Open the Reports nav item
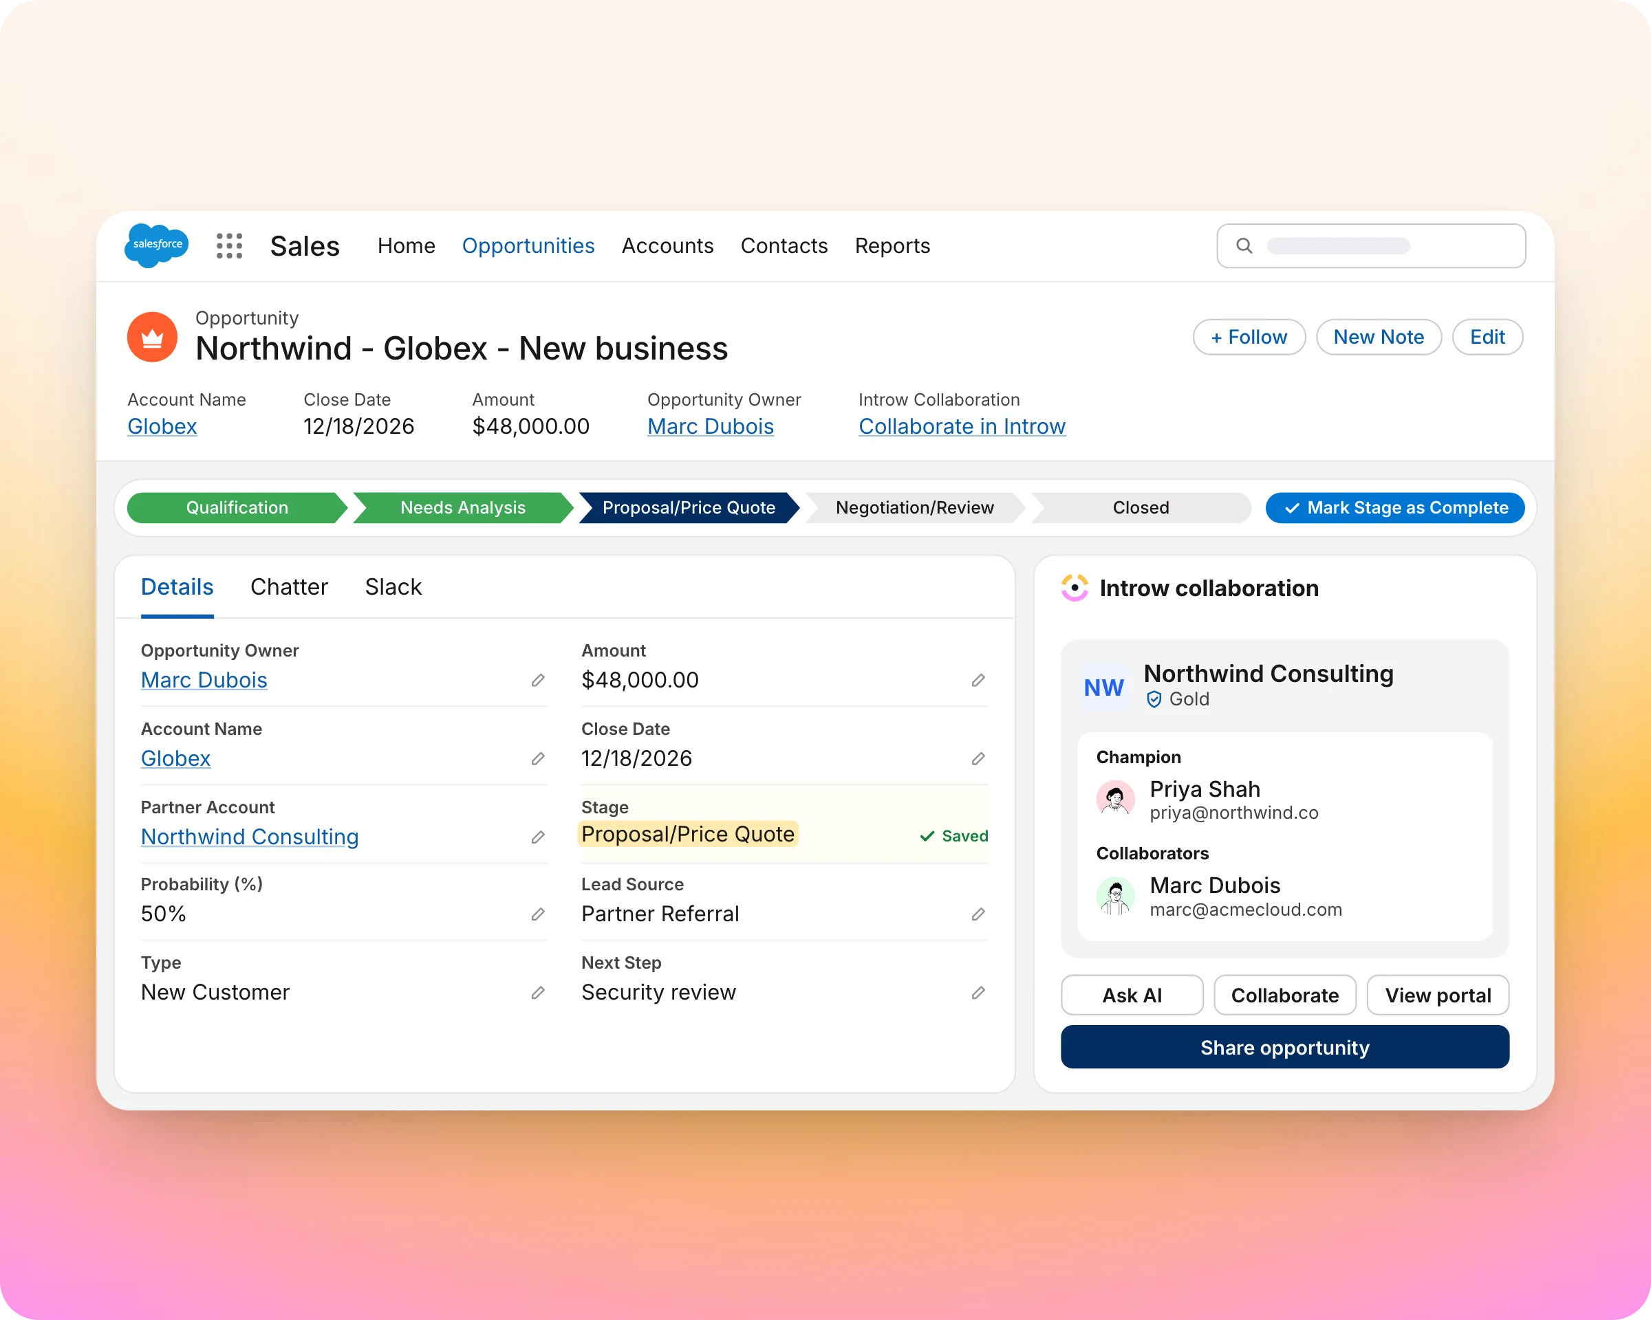1651x1320 pixels. [x=892, y=245]
